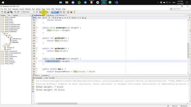Click the TMC submit exercise icon

pyautogui.click(x=74, y=12)
